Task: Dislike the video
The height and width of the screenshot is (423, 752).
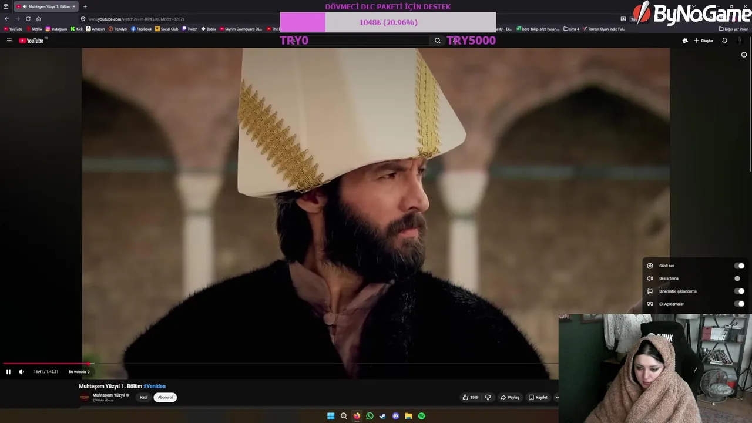Action: (x=488, y=397)
